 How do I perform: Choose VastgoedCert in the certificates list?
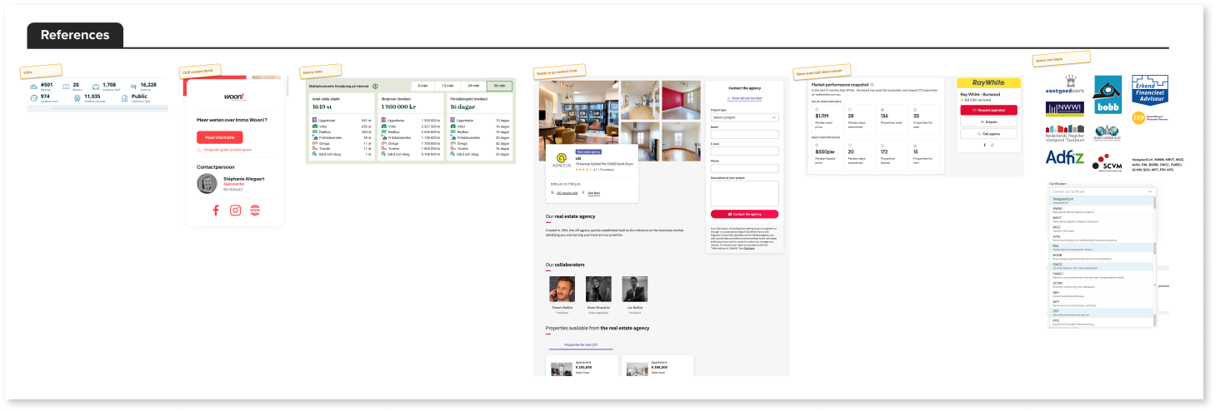1101,201
